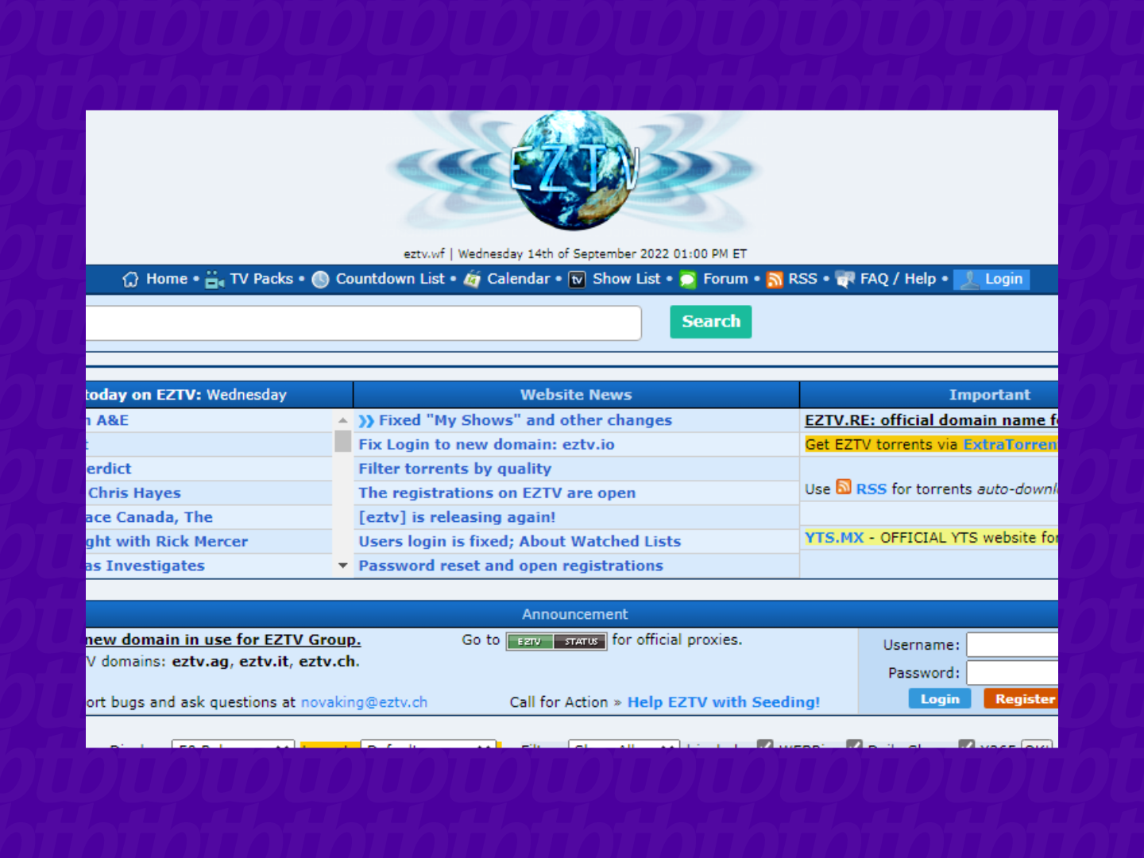Click the Home house icon
Image resolution: width=1144 pixels, height=858 pixels.
[130, 280]
